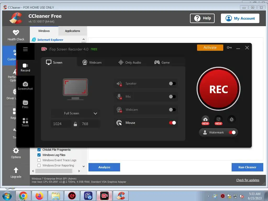Click the Run Cleaner button
The height and width of the screenshot is (201, 268).
point(247,167)
